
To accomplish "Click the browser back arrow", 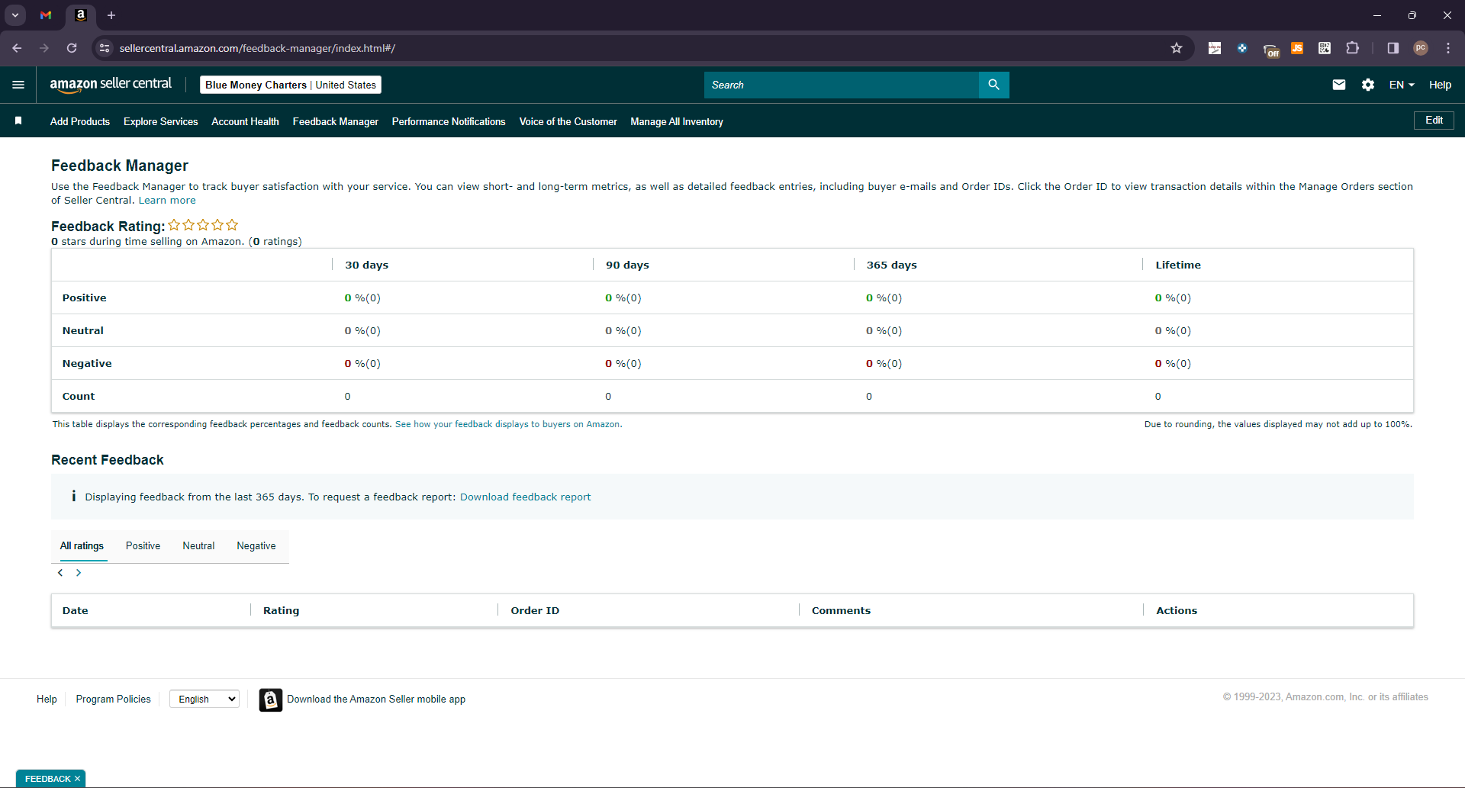I will pyautogui.click(x=17, y=48).
